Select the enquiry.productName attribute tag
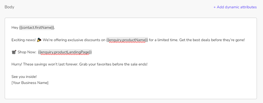This screenshot has height=103, width=263. (127, 40)
